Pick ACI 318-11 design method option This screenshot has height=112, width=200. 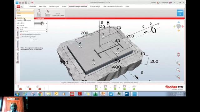tap(25, 23)
